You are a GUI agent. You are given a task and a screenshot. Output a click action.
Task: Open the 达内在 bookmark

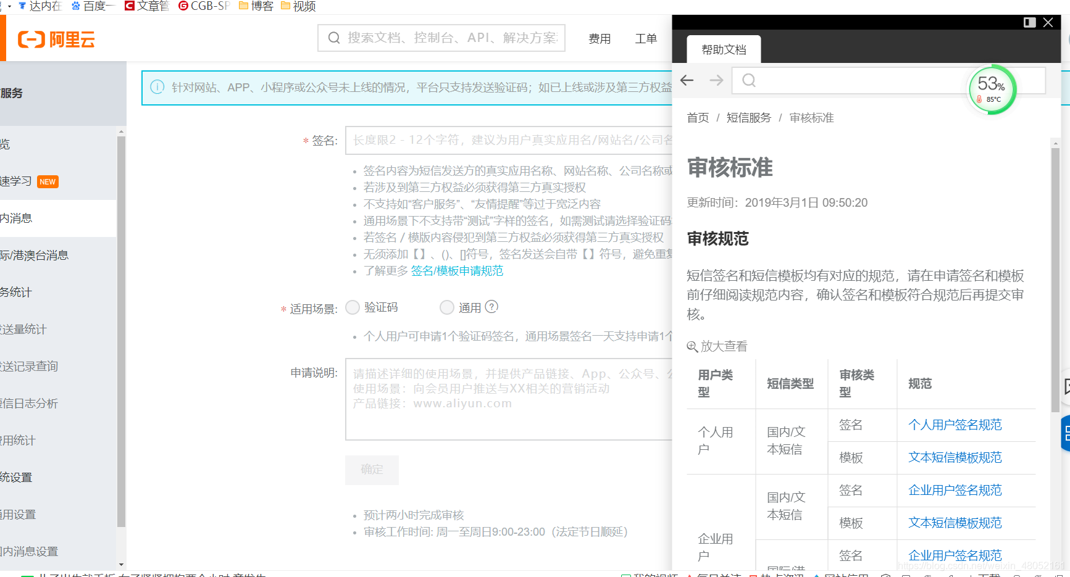(x=40, y=6)
